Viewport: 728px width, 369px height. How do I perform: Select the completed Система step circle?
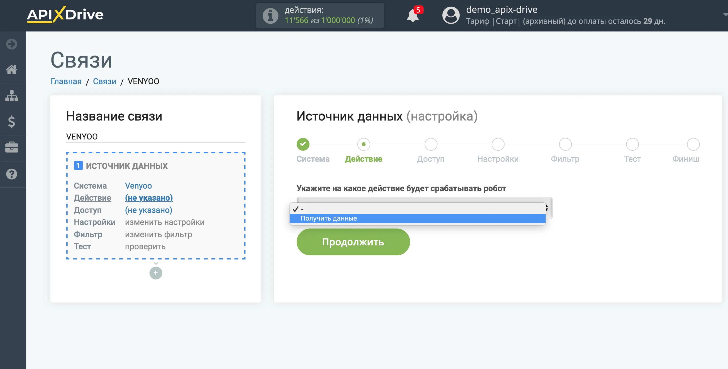[303, 144]
